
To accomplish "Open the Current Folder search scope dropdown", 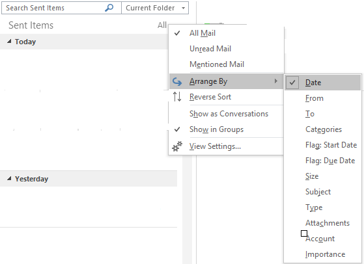I will (155, 8).
